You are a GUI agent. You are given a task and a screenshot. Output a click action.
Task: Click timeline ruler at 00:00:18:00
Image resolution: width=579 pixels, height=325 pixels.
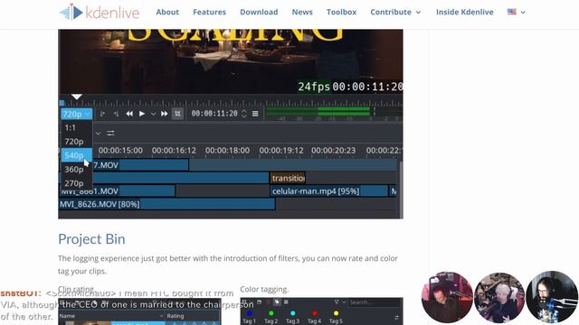[227, 151]
